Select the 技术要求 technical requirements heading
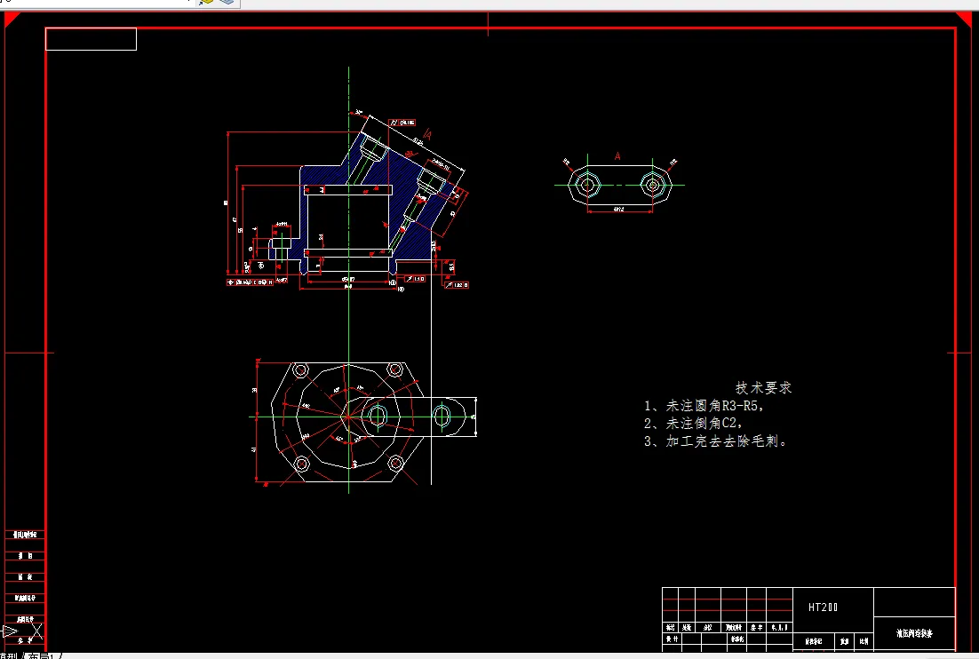This screenshot has width=979, height=659. 762,388
